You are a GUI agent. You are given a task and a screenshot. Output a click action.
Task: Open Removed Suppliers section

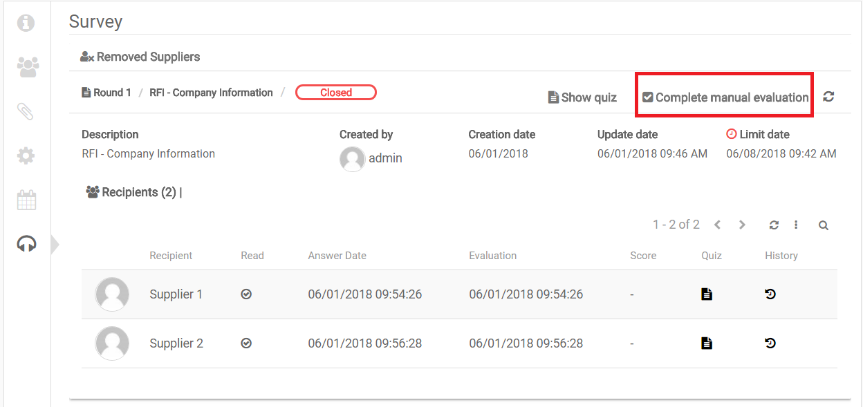(x=140, y=57)
